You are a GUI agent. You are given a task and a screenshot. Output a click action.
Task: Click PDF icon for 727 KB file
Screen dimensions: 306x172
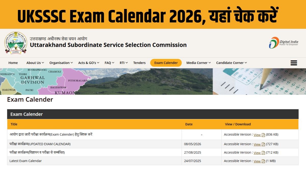(263, 144)
